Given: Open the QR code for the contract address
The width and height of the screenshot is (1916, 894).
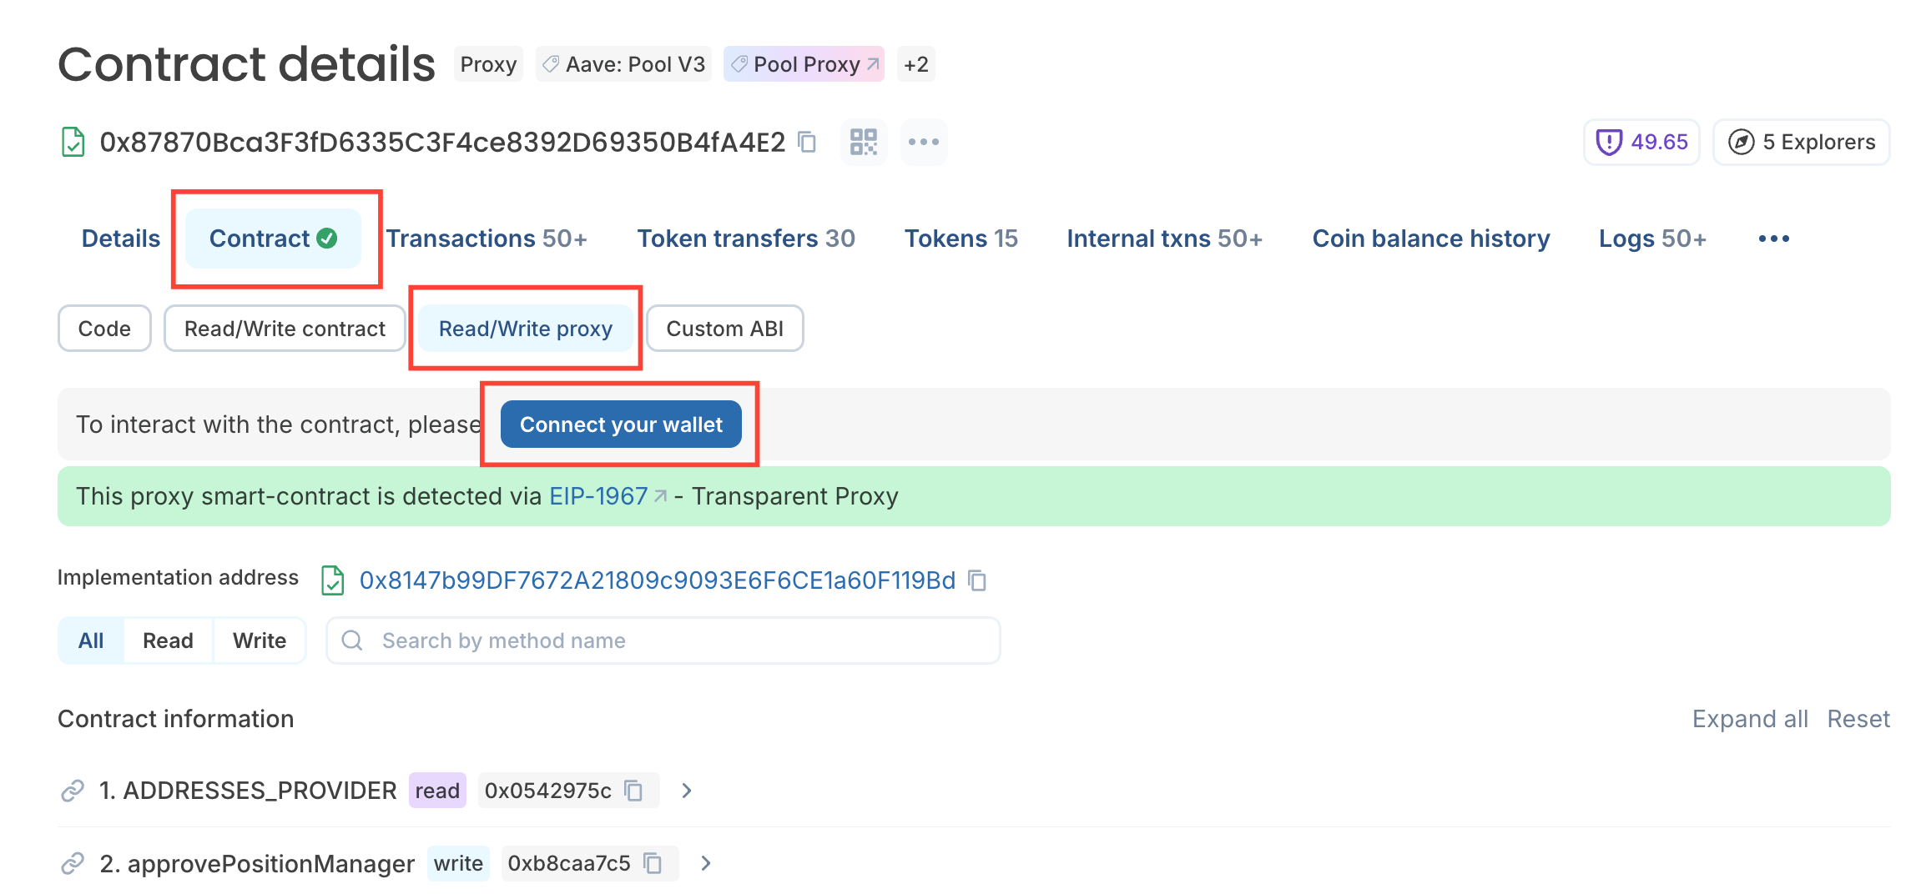Looking at the screenshot, I should point(864,142).
